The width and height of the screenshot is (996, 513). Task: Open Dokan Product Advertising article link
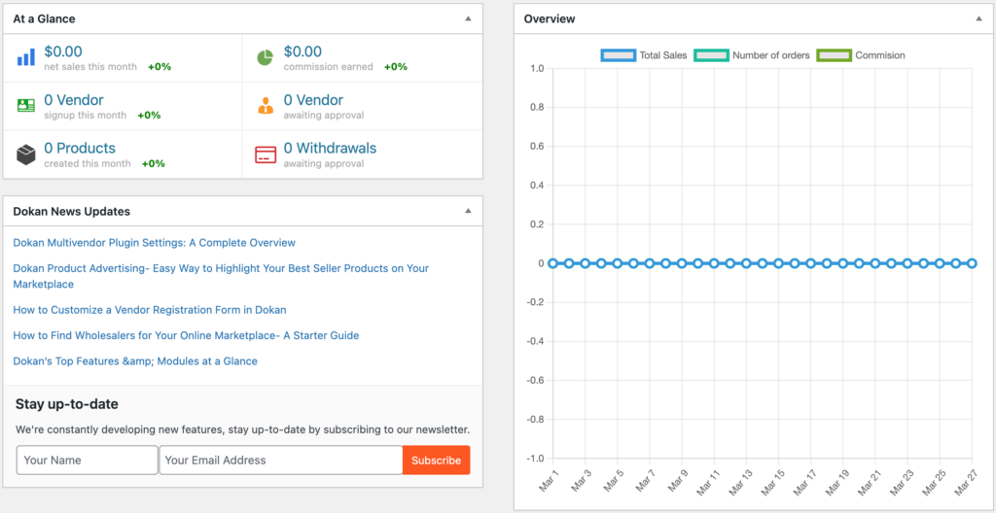click(x=221, y=276)
